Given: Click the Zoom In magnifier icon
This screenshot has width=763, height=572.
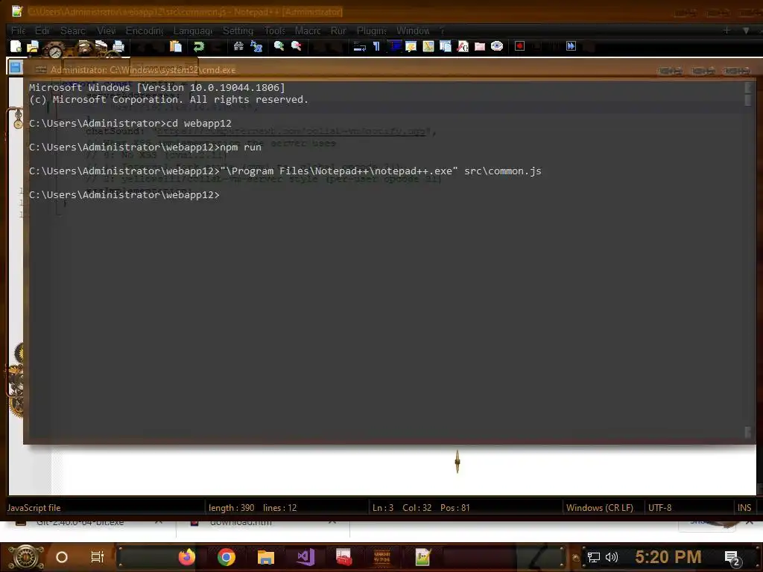Looking at the screenshot, I should point(279,46).
